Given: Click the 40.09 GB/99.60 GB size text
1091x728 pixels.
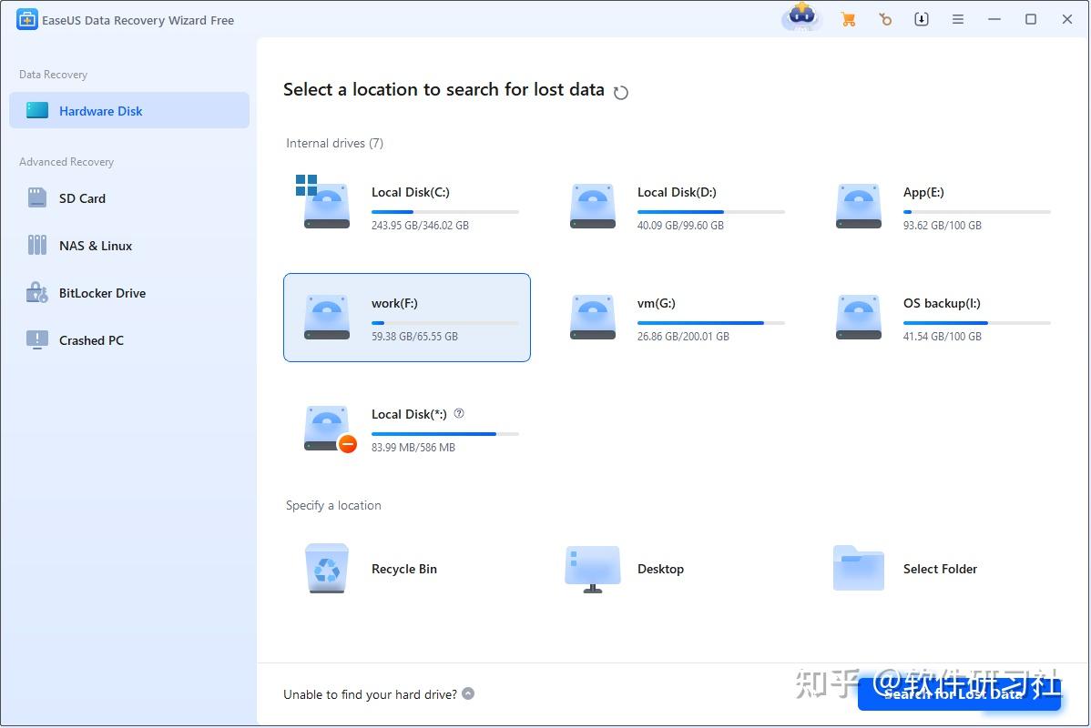Looking at the screenshot, I should click(x=680, y=226).
